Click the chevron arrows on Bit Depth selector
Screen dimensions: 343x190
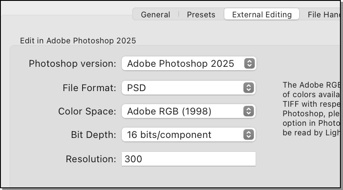[249, 134]
